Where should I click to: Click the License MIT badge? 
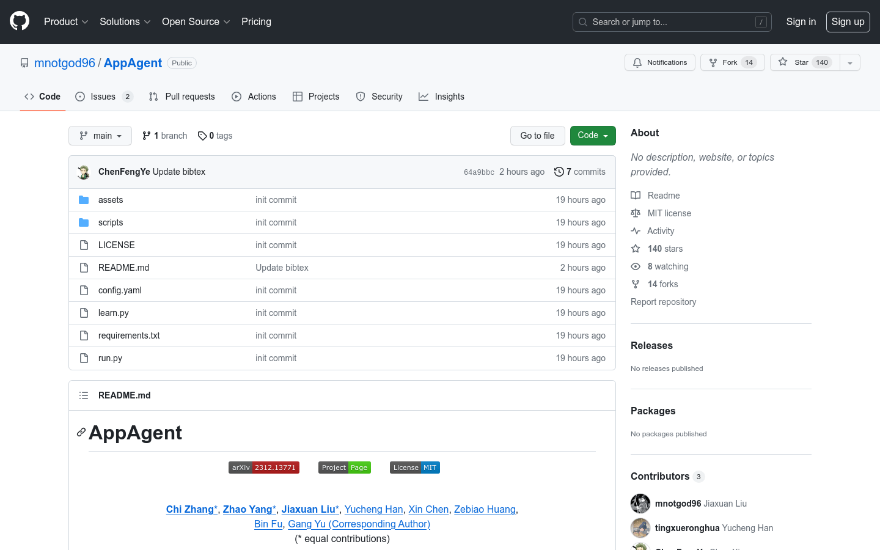pos(415,468)
